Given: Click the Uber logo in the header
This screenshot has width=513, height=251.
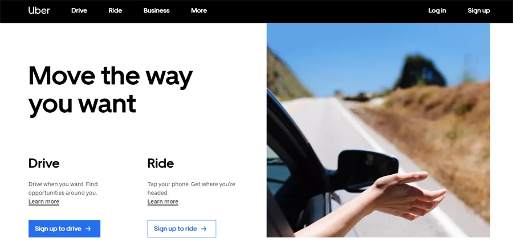Looking at the screenshot, I should pos(39,10).
